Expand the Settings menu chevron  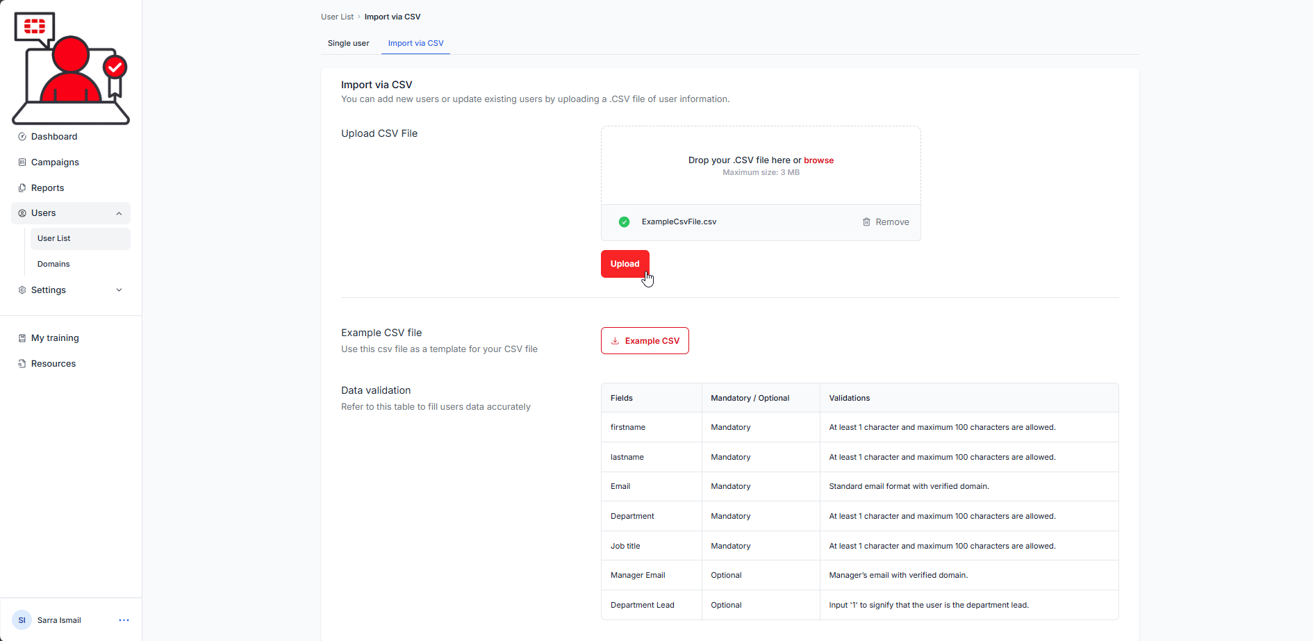coord(119,290)
